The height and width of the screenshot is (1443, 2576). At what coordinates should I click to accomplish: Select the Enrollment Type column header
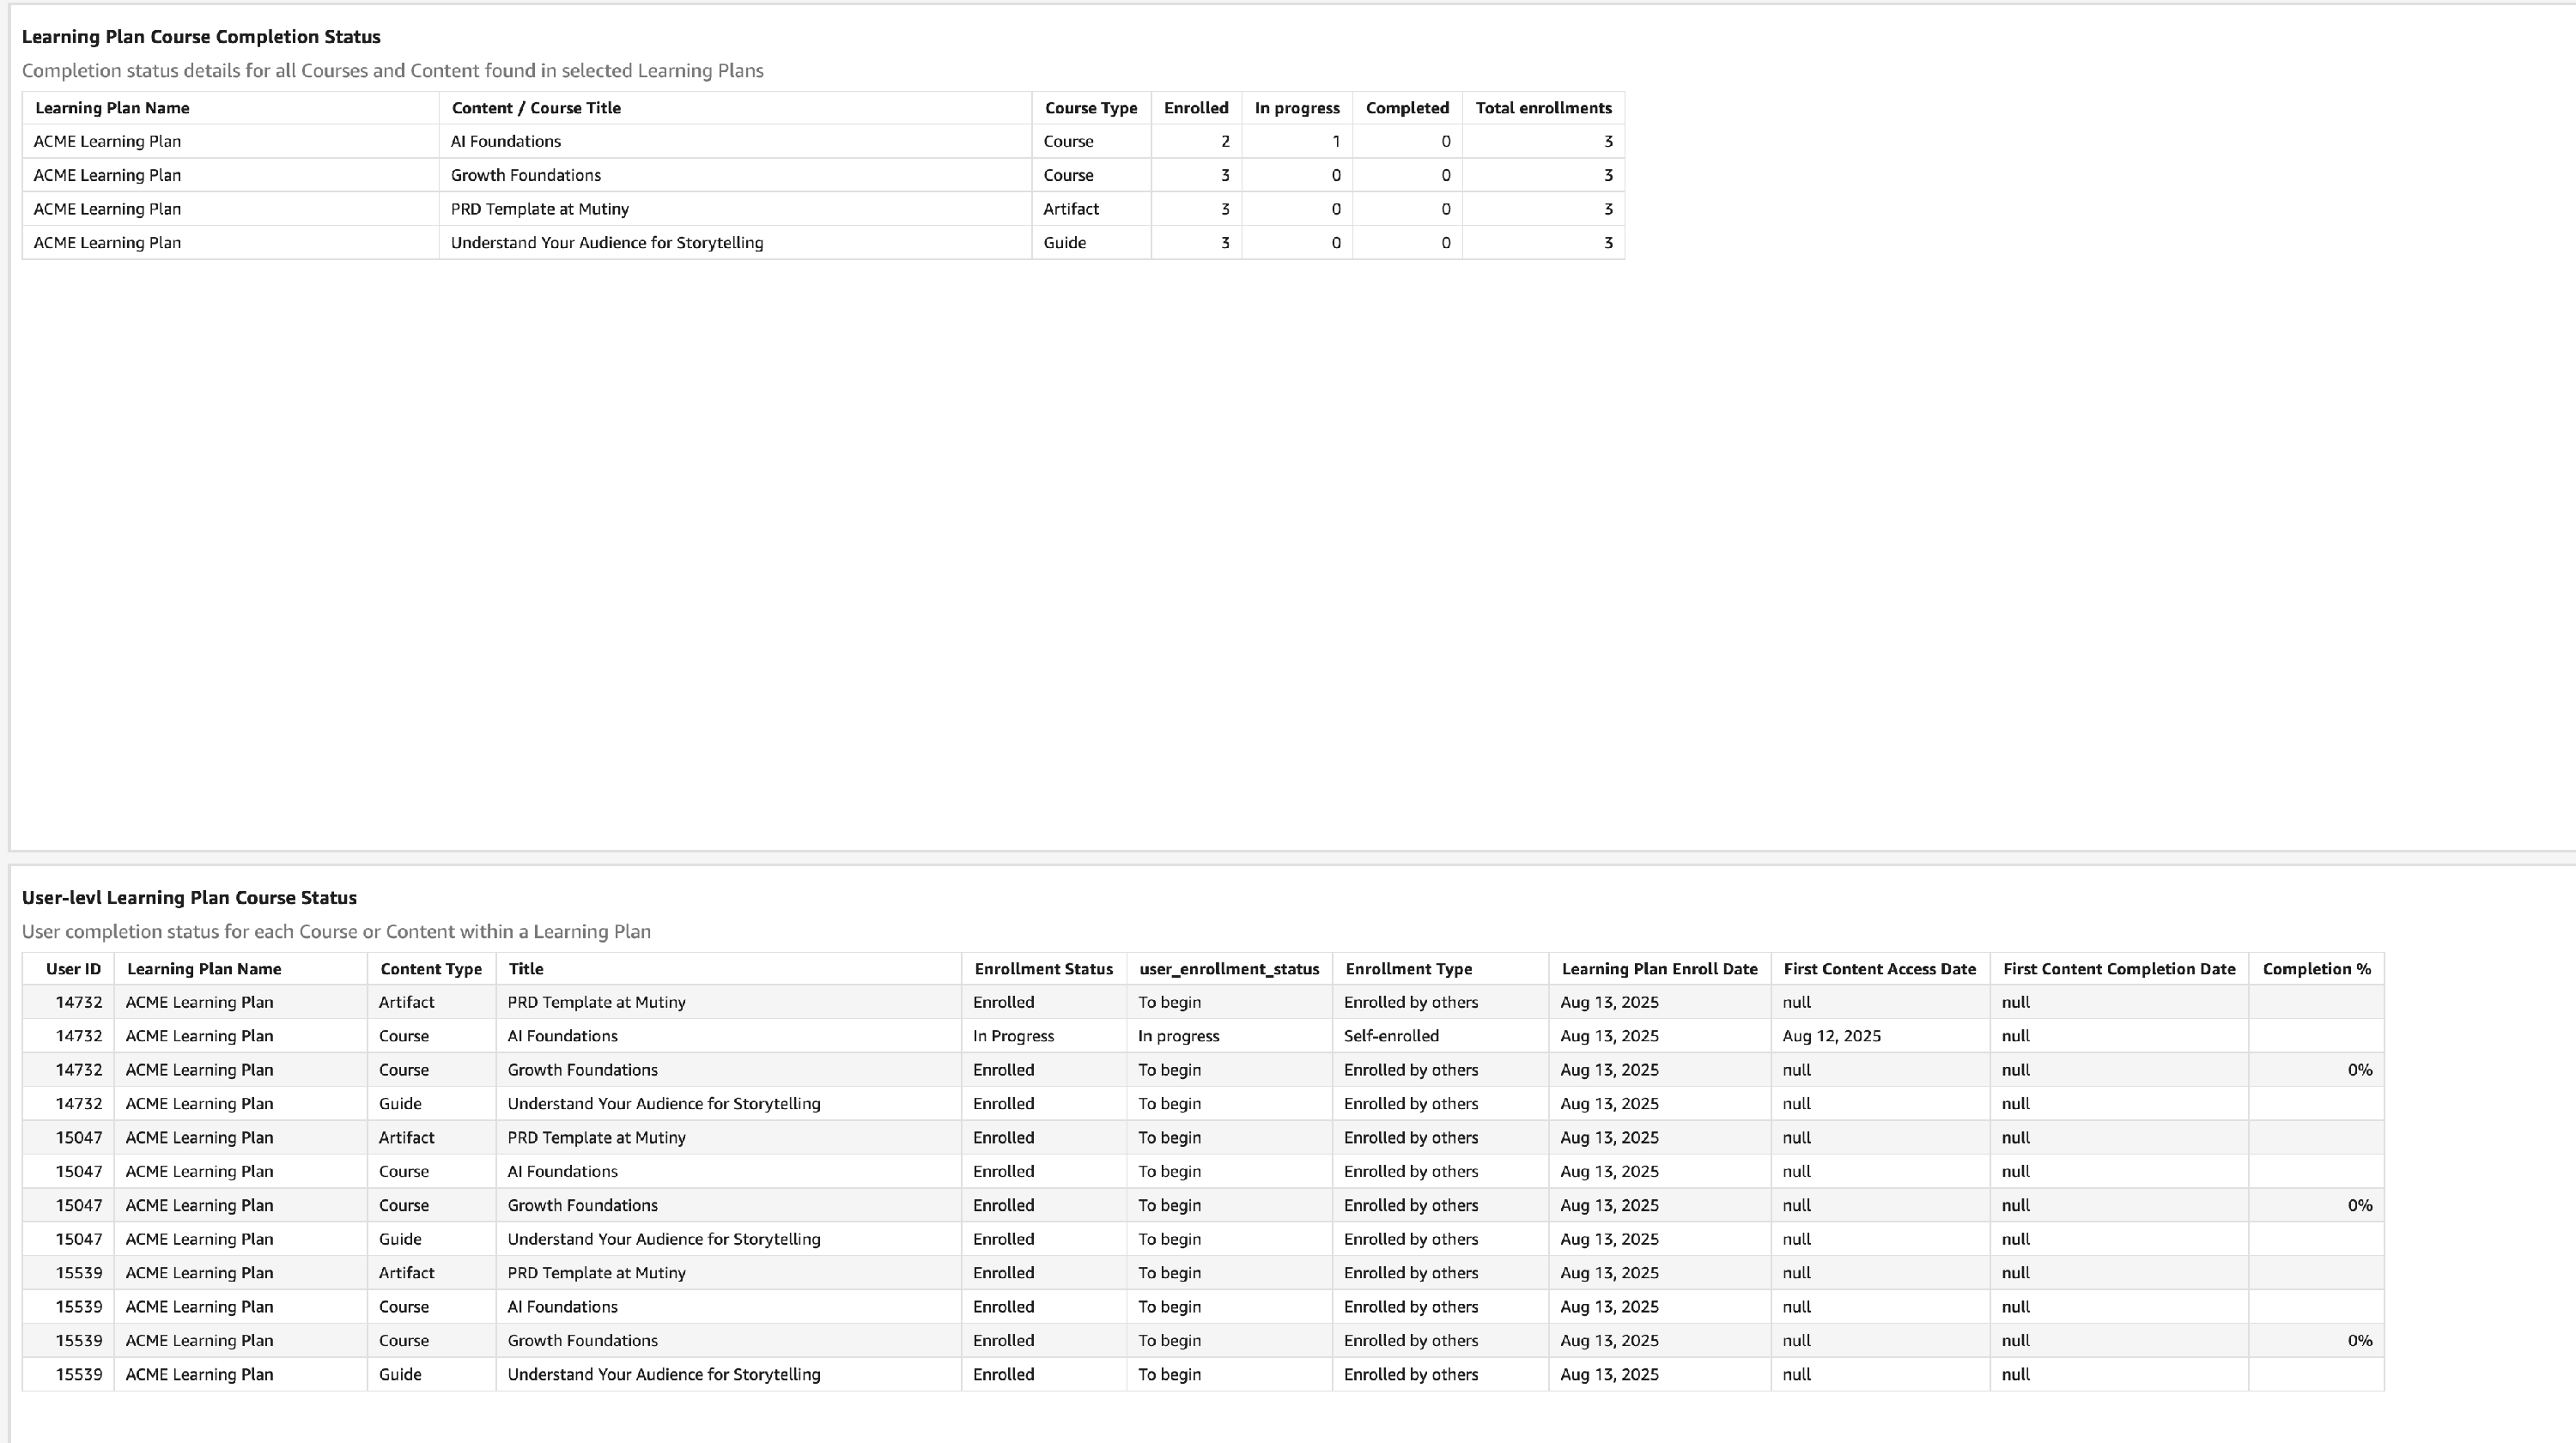(1408, 969)
